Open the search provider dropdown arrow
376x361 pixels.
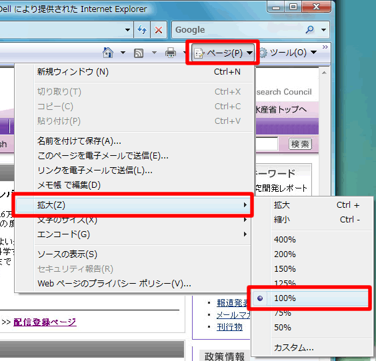coord(323,30)
